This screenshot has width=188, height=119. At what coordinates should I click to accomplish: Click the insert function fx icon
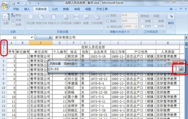click(50, 37)
